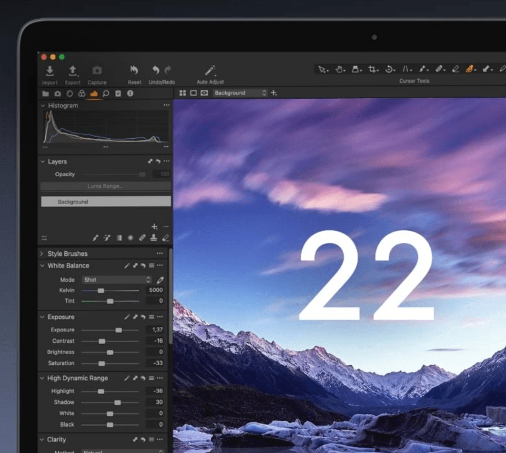Open the Color circles tool tab
Viewport: 506px width, 453px height.
pyautogui.click(x=81, y=93)
